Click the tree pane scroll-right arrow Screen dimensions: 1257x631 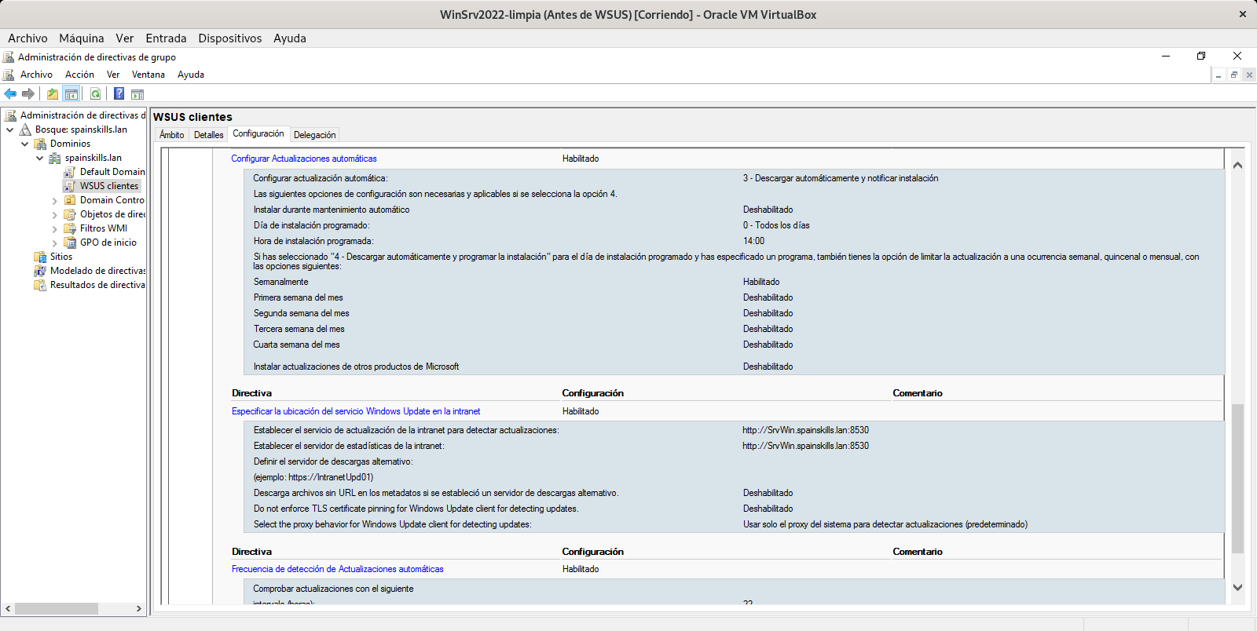139,608
